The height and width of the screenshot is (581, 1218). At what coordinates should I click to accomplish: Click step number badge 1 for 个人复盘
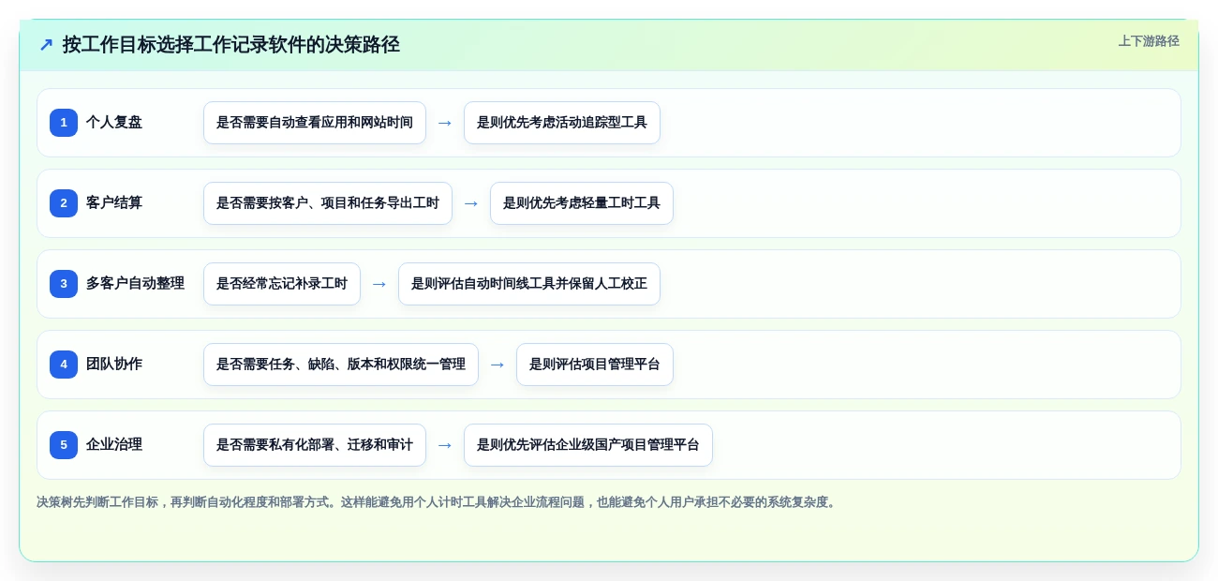tap(64, 123)
